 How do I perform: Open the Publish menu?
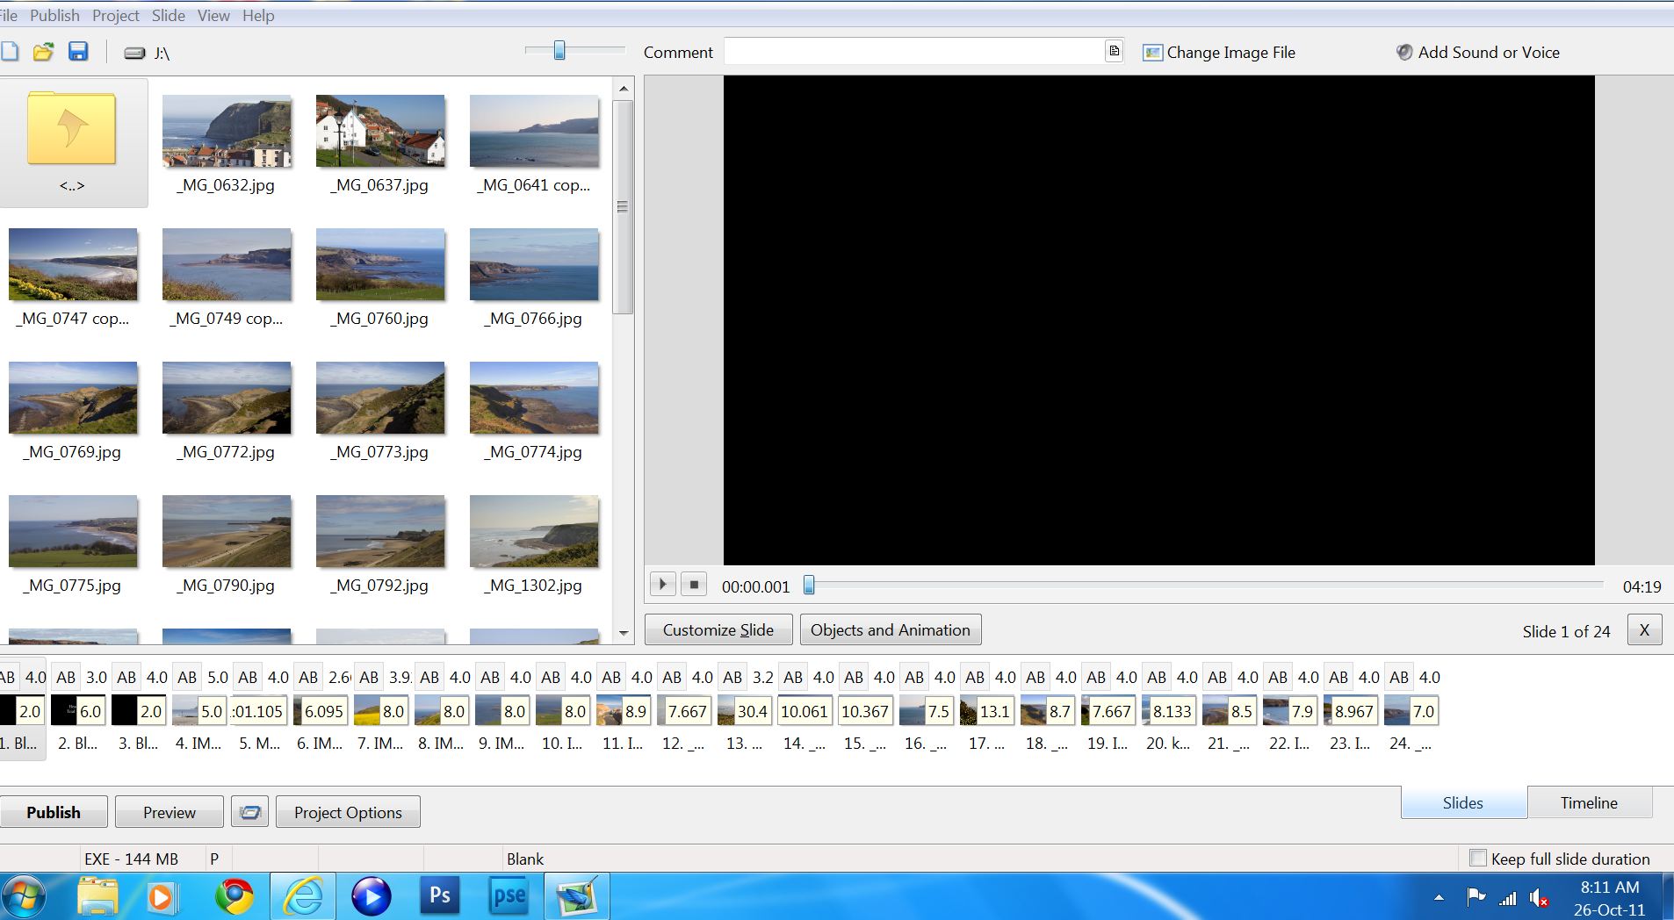(54, 15)
